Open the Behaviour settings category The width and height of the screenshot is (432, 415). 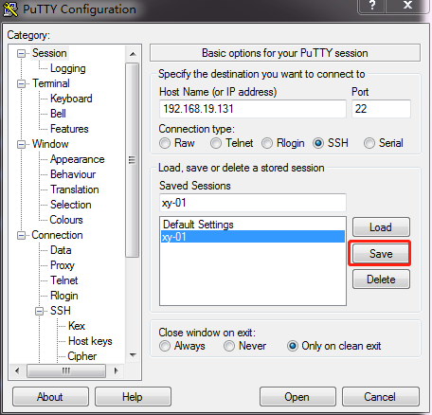click(x=73, y=174)
